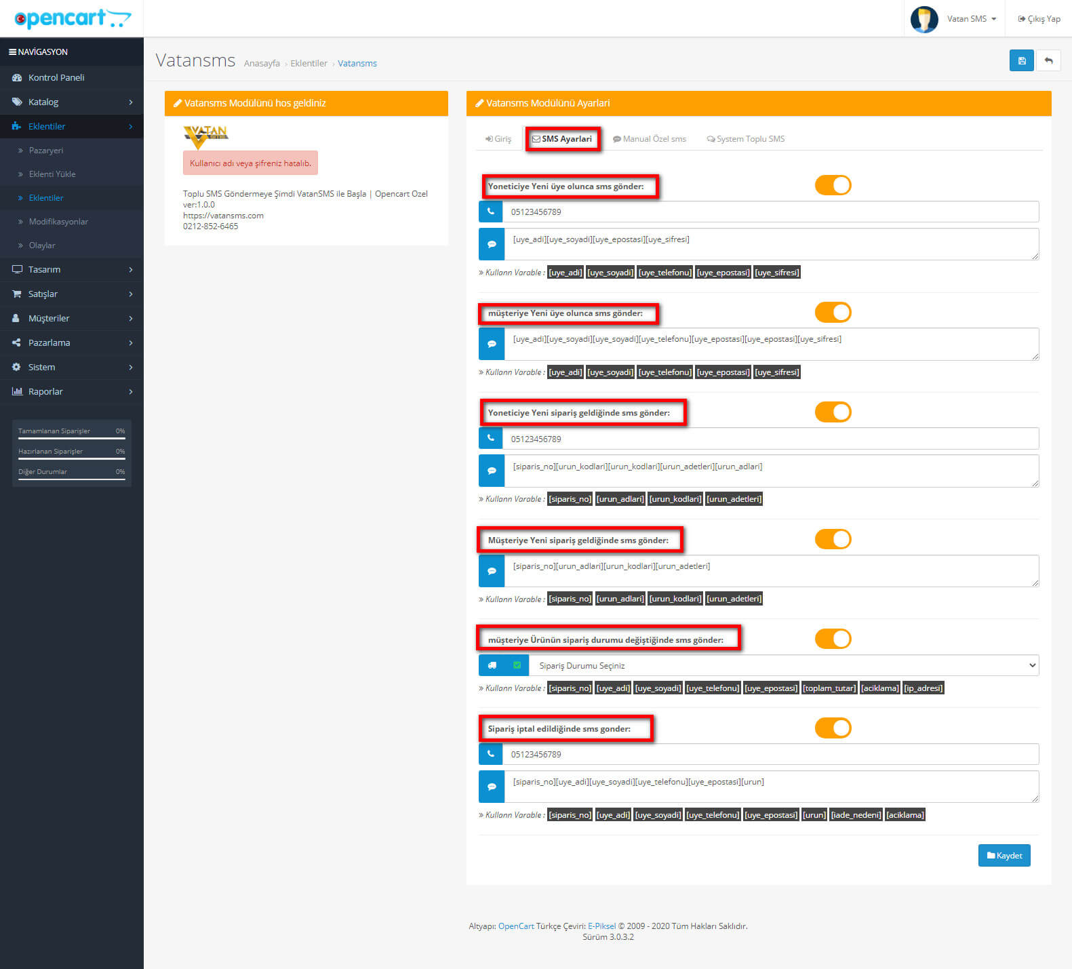Click the E-Piksel footer link
Screen dimensions: 1072x969
[602, 926]
